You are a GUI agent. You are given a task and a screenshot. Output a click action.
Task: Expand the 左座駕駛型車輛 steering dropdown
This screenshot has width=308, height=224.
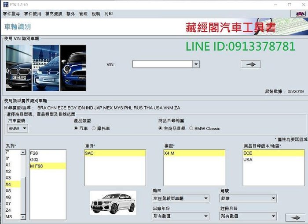point(180,199)
